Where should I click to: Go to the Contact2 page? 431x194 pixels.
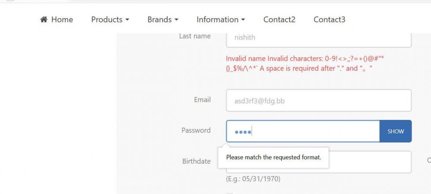pyautogui.click(x=279, y=19)
